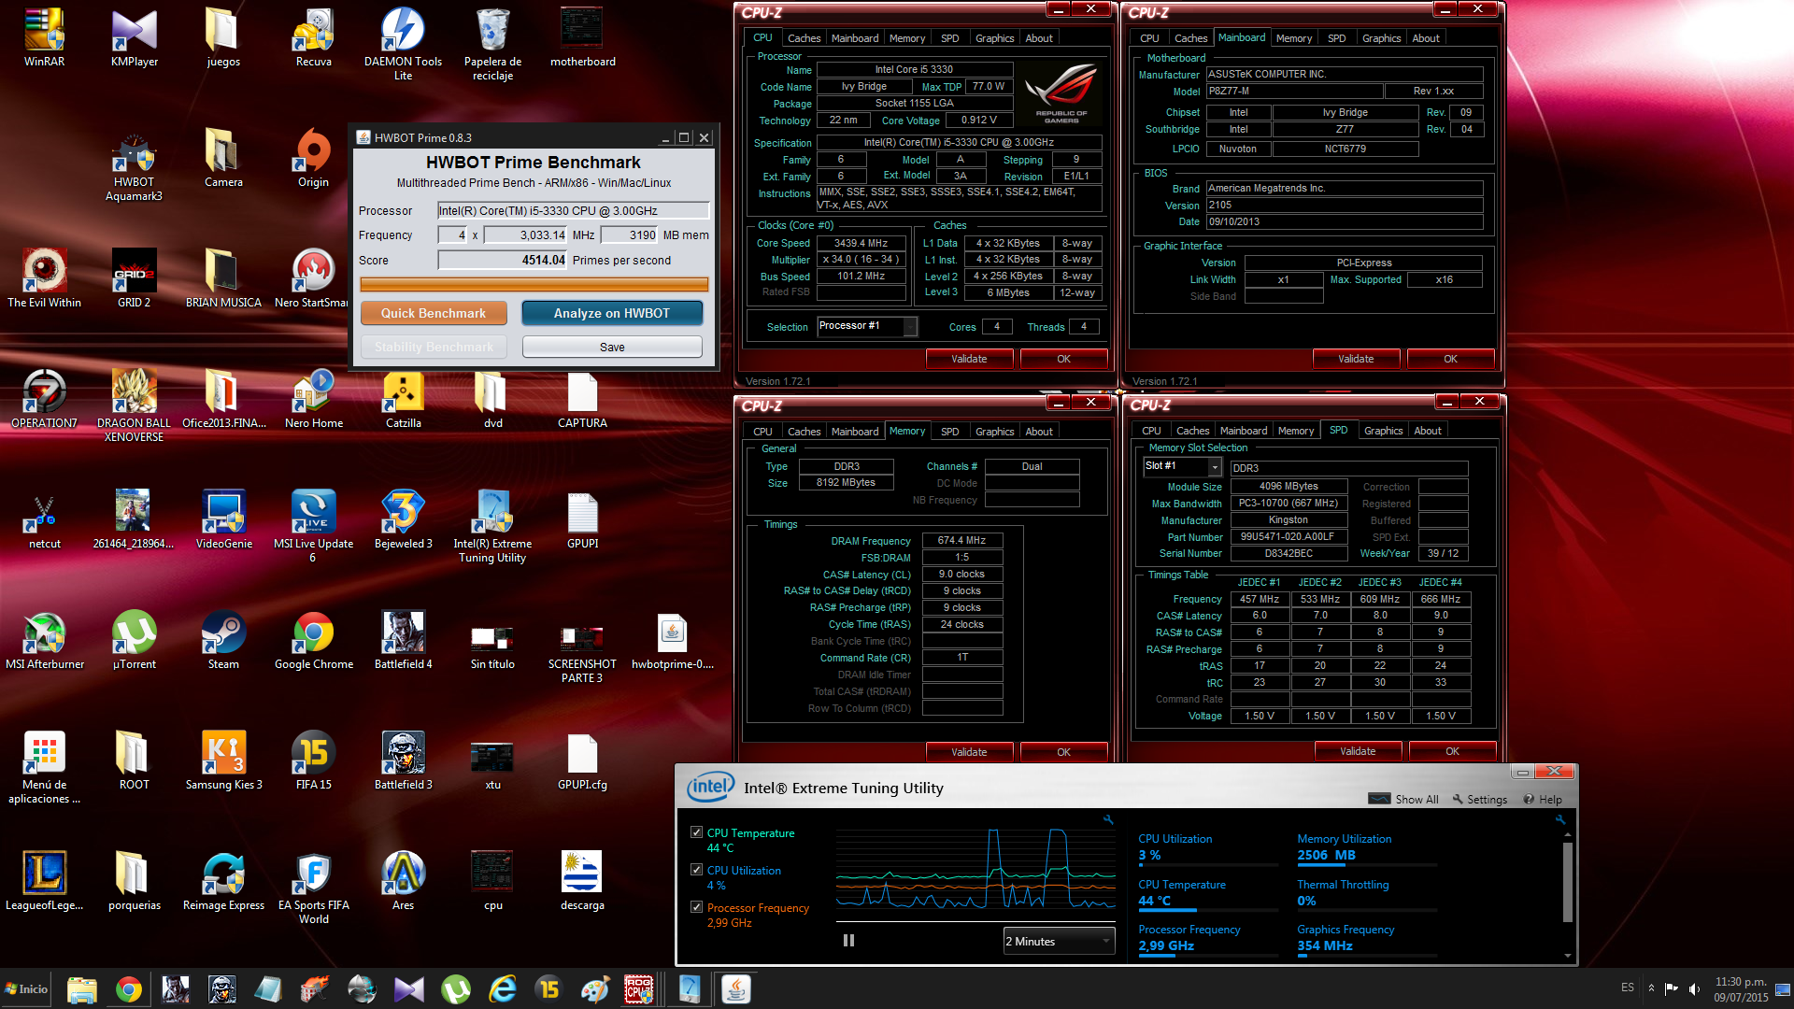Open Settings in Intel Extreme Tuning Utility
Image resolution: width=1794 pixels, height=1009 pixels.
point(1479,800)
